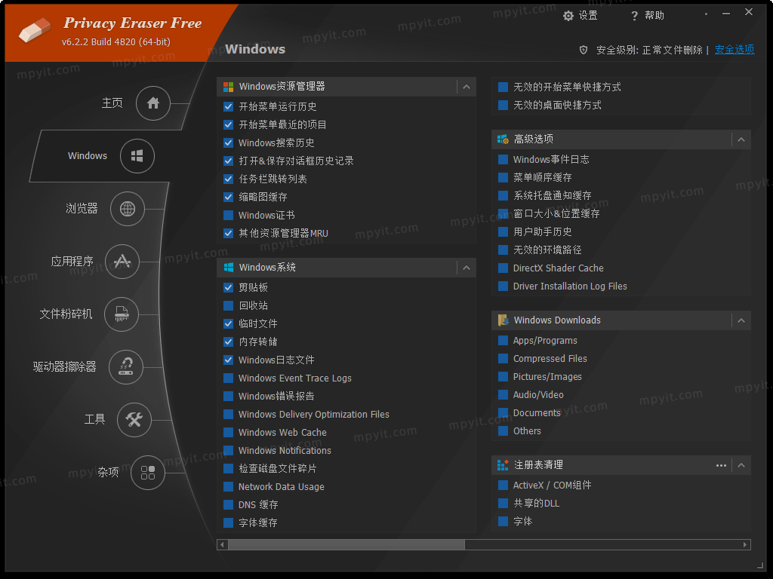Switch to the 浏览器 tab
The image size is (773, 579).
click(82, 209)
